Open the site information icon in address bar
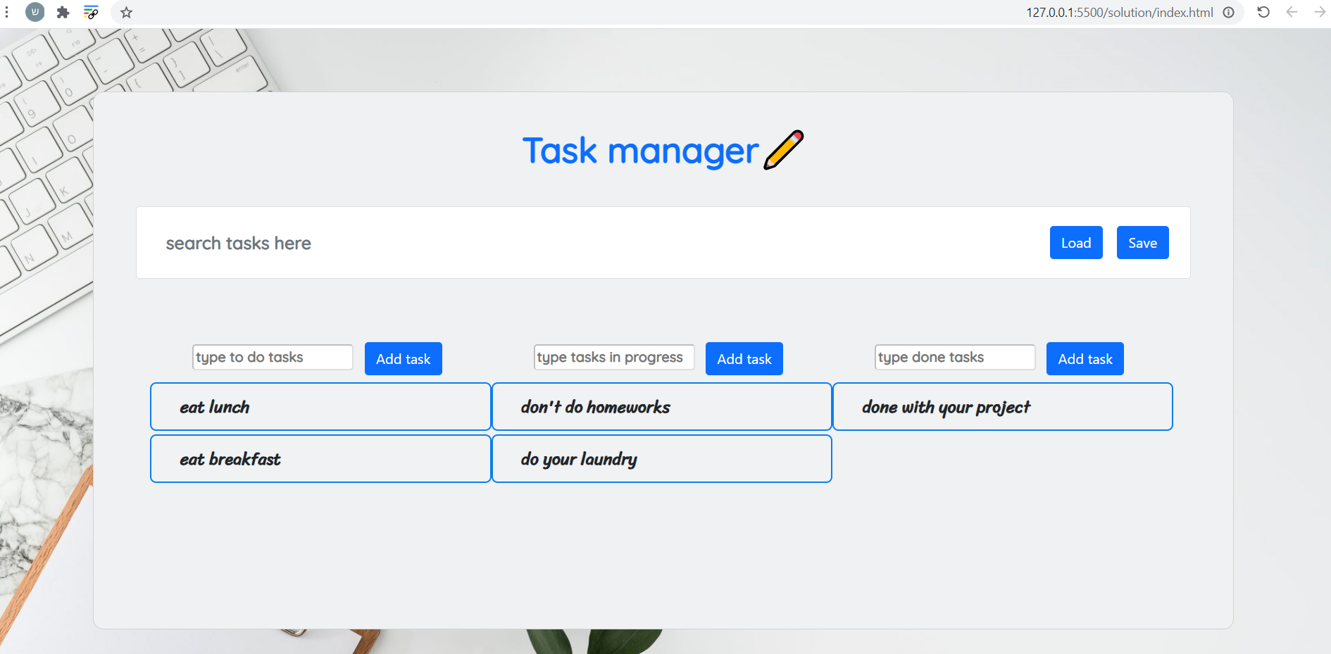This screenshot has width=1331, height=654. click(1228, 12)
